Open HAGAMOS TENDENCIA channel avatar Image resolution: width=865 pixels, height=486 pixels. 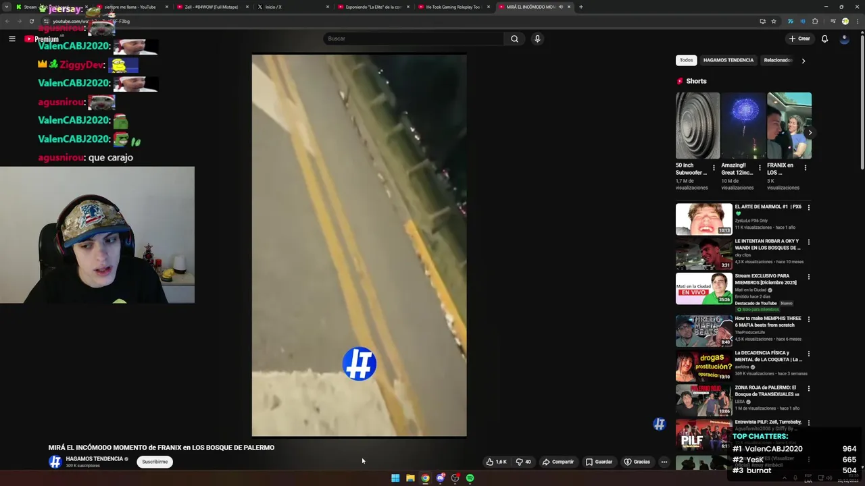55,462
